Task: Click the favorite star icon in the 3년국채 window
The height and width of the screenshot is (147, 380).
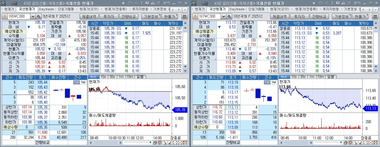Action: [x=123, y=3]
